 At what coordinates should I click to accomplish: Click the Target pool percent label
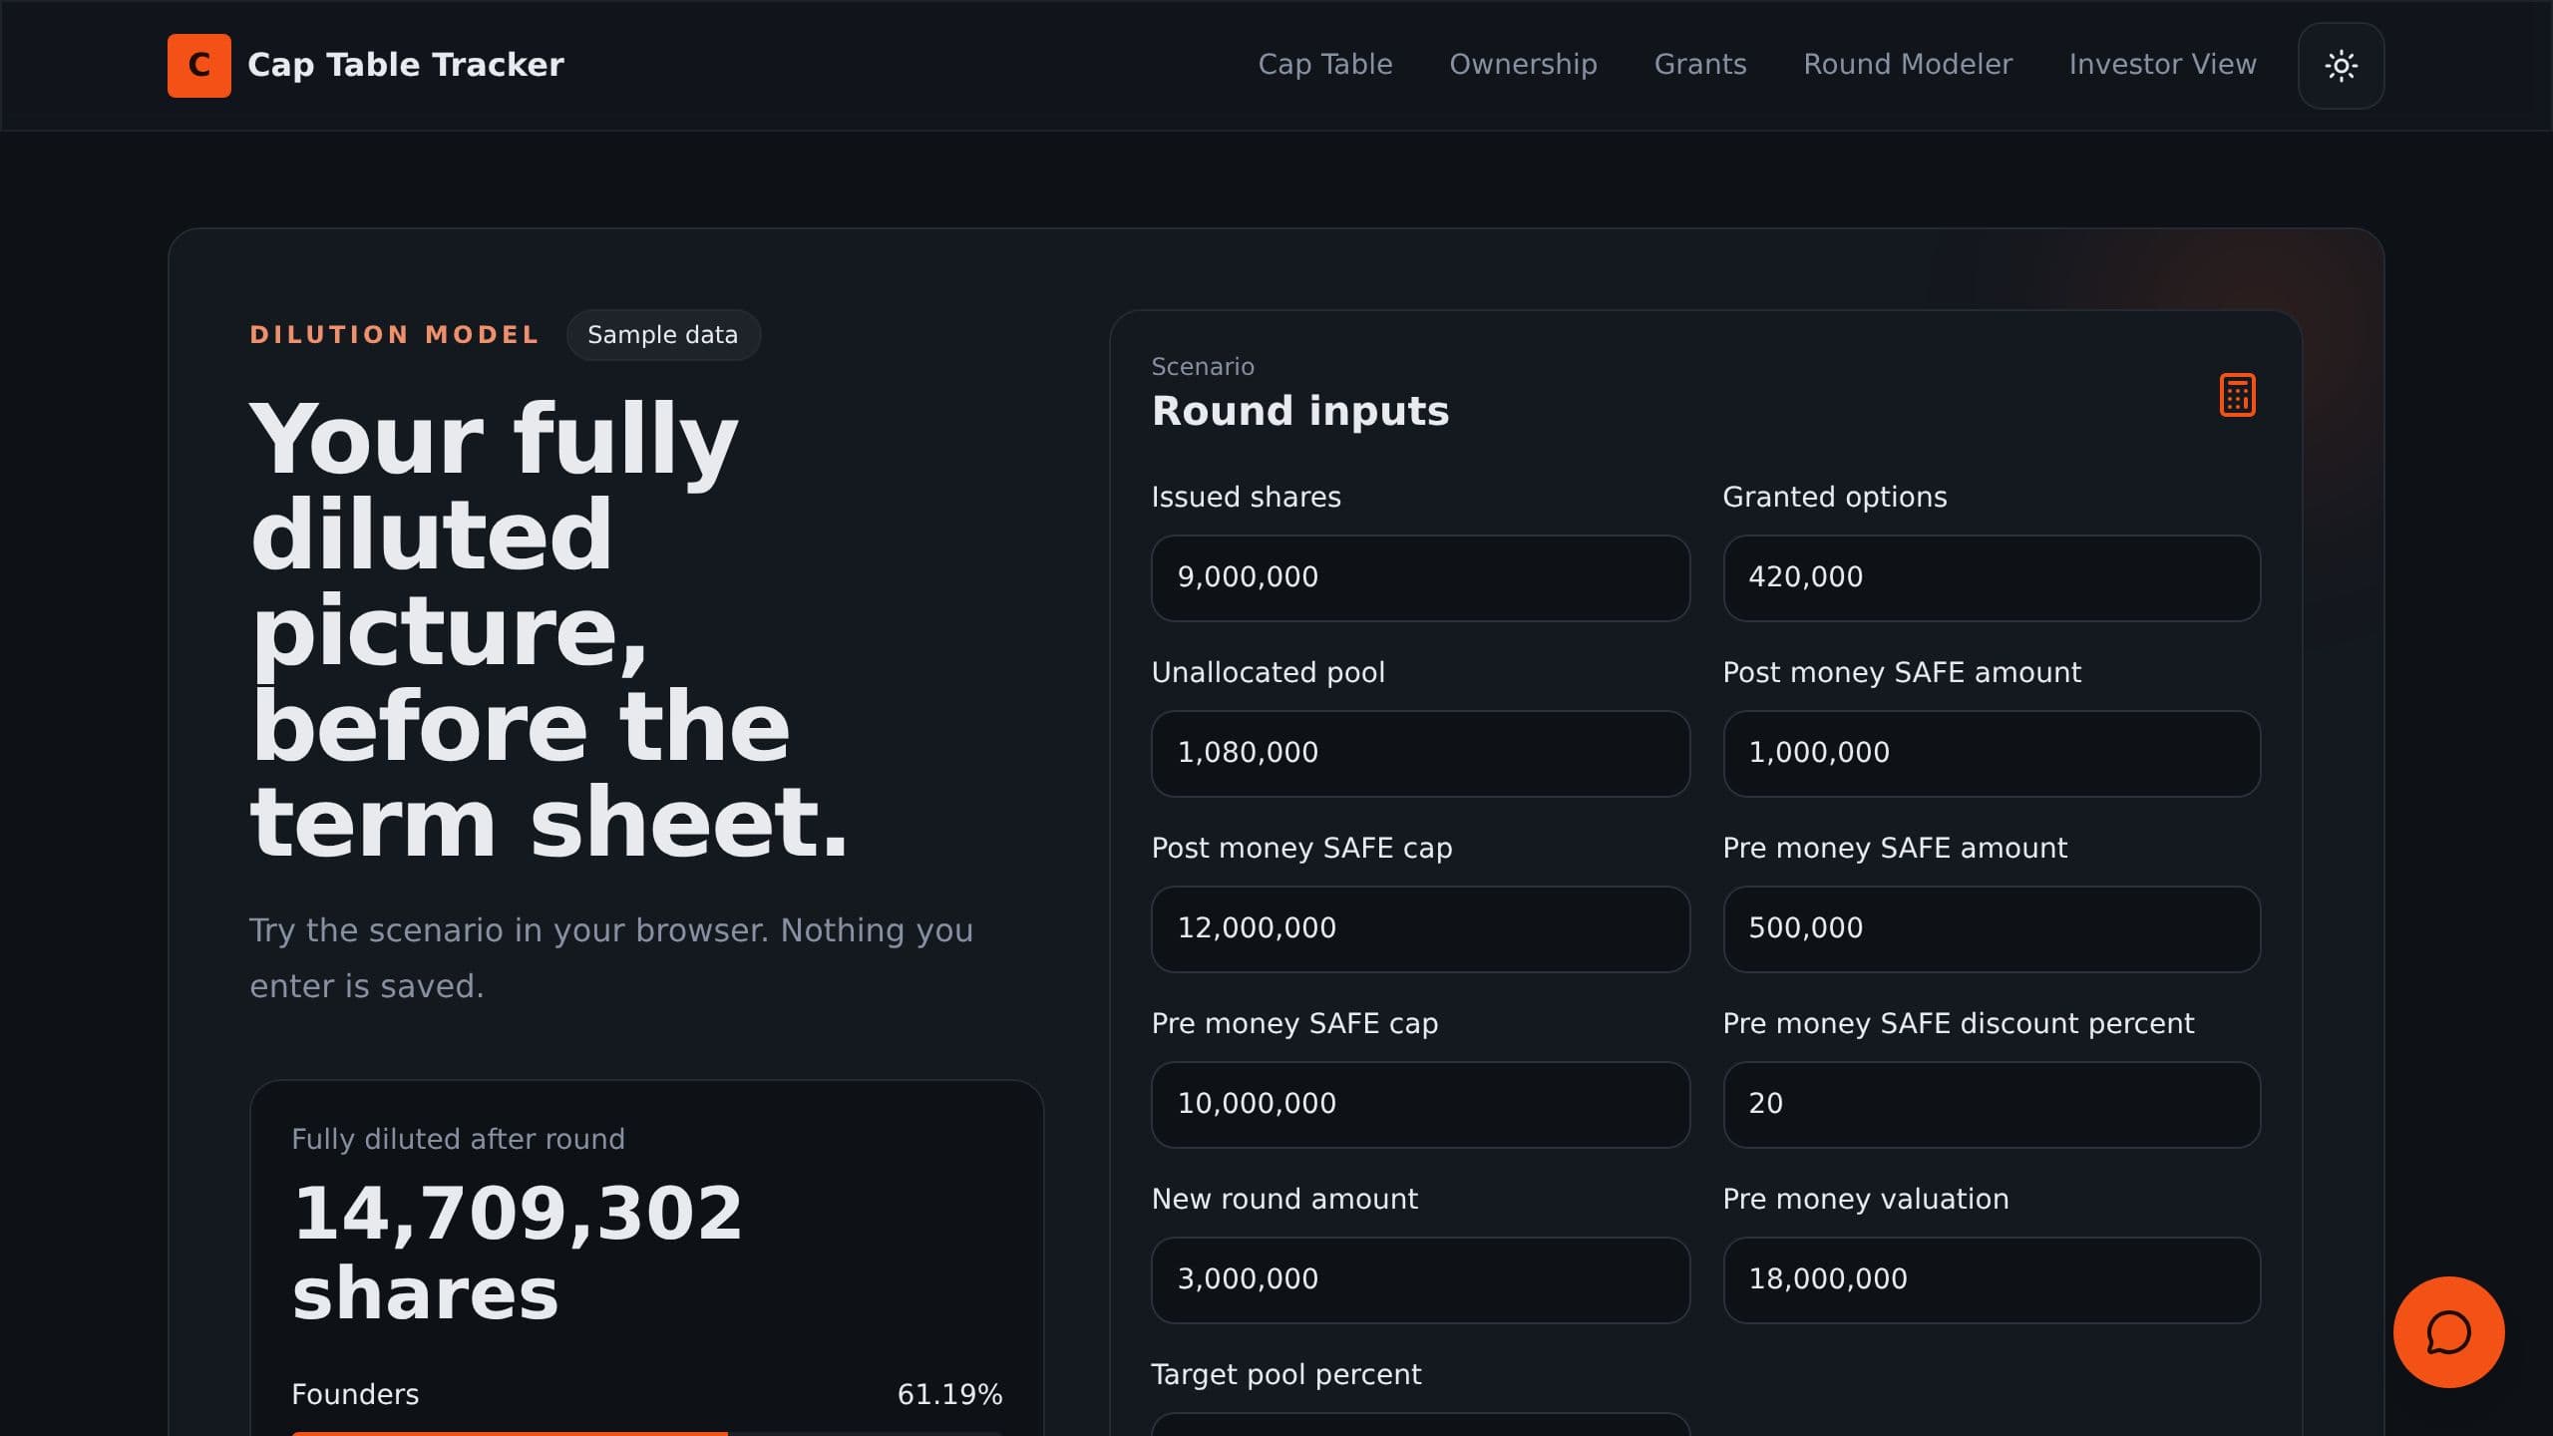tap(1285, 1374)
